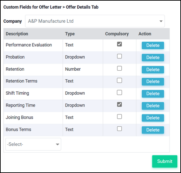The width and height of the screenshot is (181, 173).
Task: Delete the Reporting Time field
Action: [153, 106]
